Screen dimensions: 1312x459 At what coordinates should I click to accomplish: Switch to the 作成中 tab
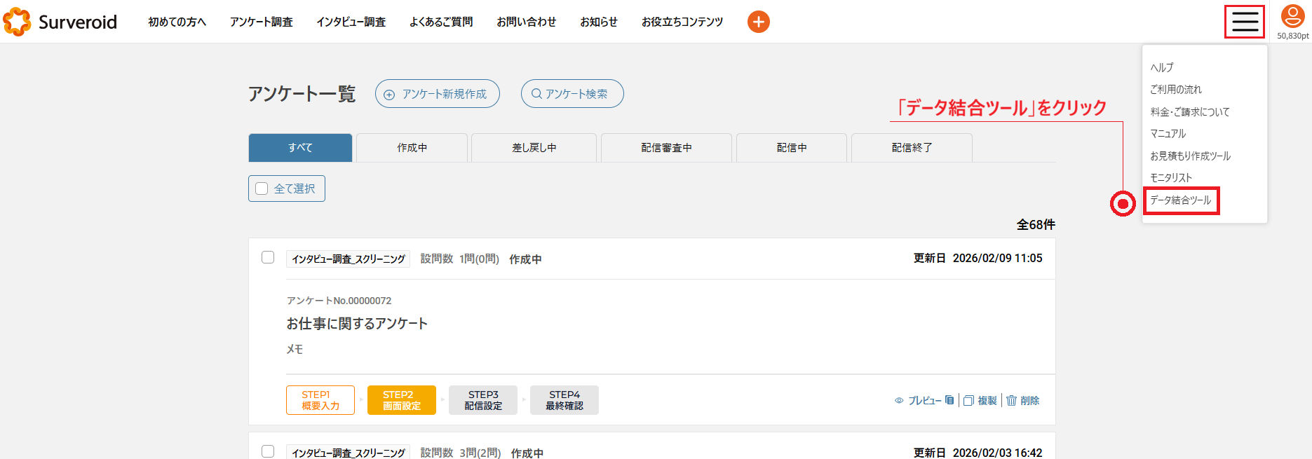[412, 148]
